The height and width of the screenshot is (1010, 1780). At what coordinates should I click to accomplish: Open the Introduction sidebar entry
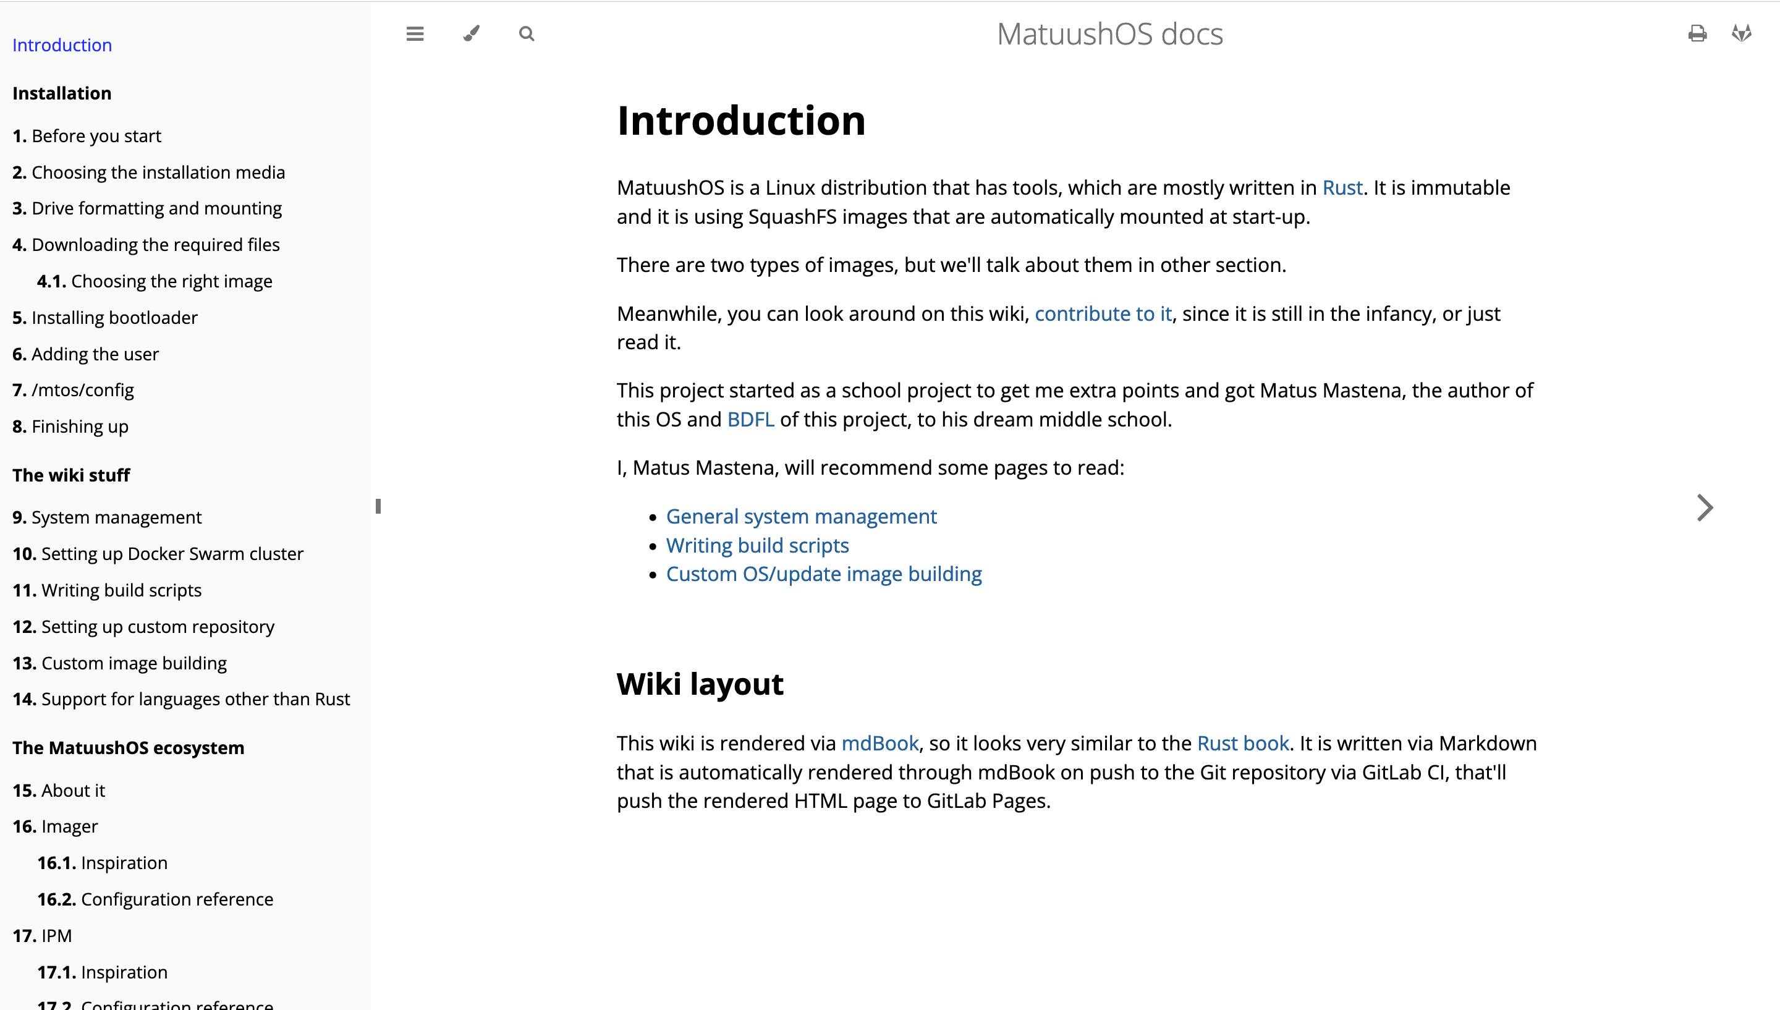(x=62, y=45)
